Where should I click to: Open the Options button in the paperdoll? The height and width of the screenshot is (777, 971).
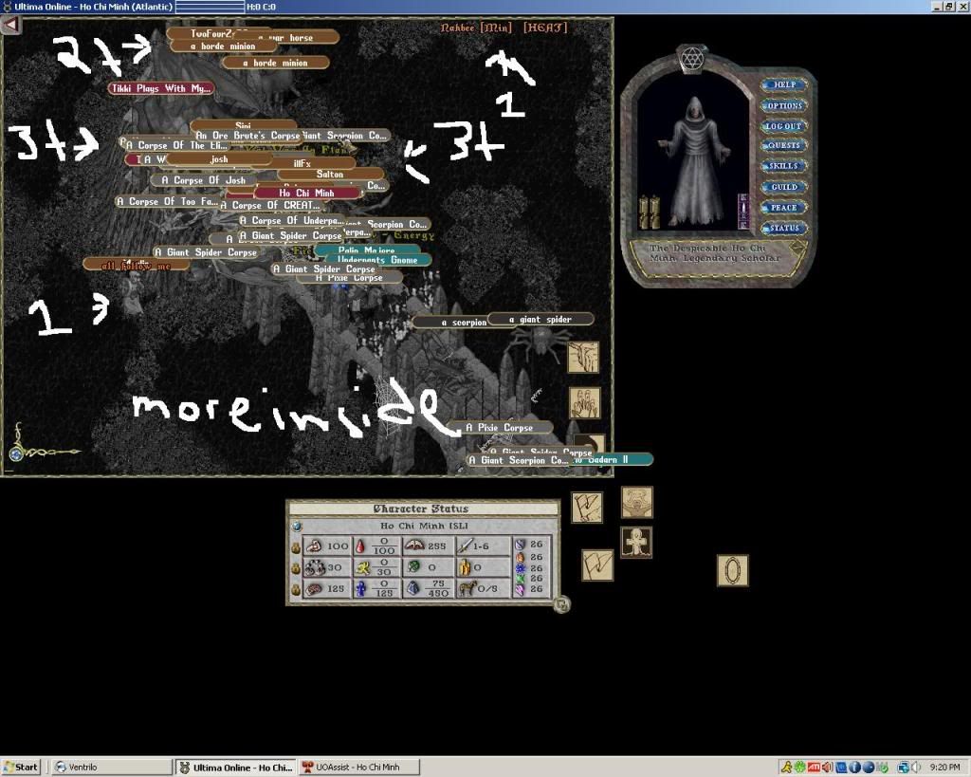coord(784,105)
